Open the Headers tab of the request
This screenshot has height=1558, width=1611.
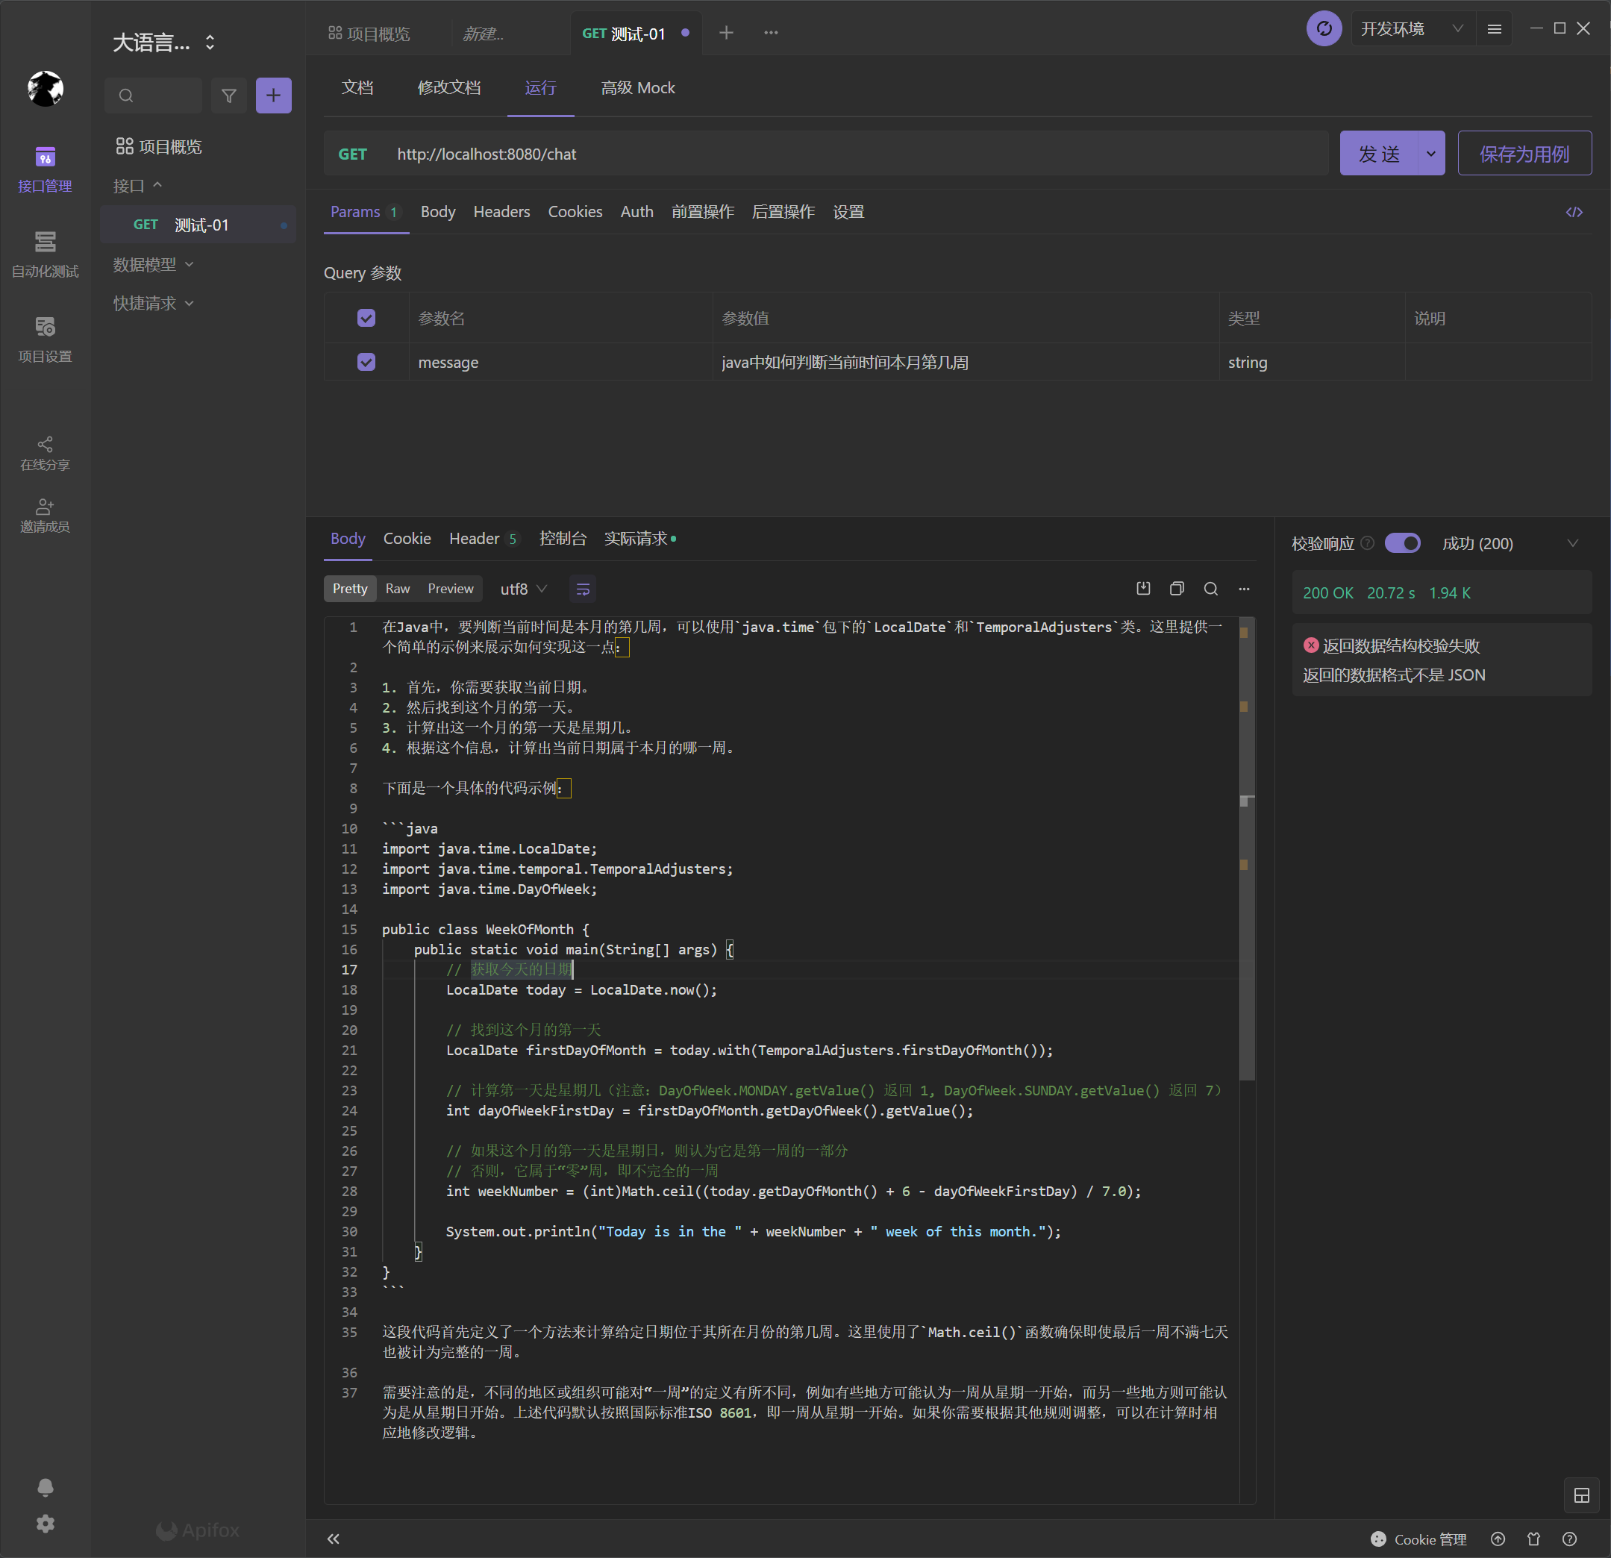[501, 211]
